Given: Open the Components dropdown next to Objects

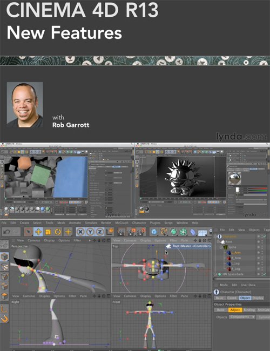Looking at the screenshot, I should (x=242, y=317).
